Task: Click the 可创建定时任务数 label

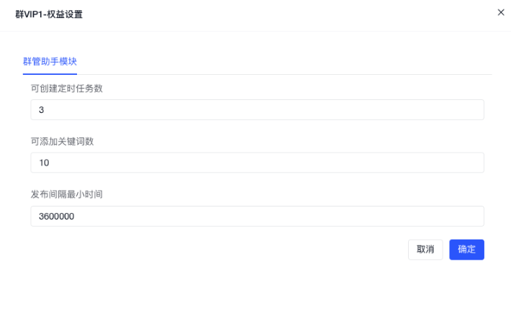Action: [x=66, y=89]
